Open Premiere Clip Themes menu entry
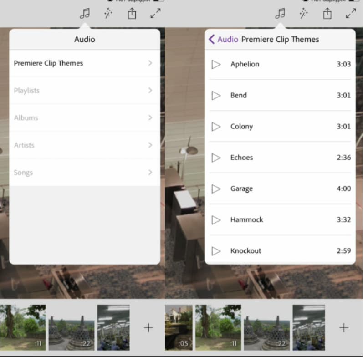This screenshot has height=357, width=363. (x=85, y=63)
